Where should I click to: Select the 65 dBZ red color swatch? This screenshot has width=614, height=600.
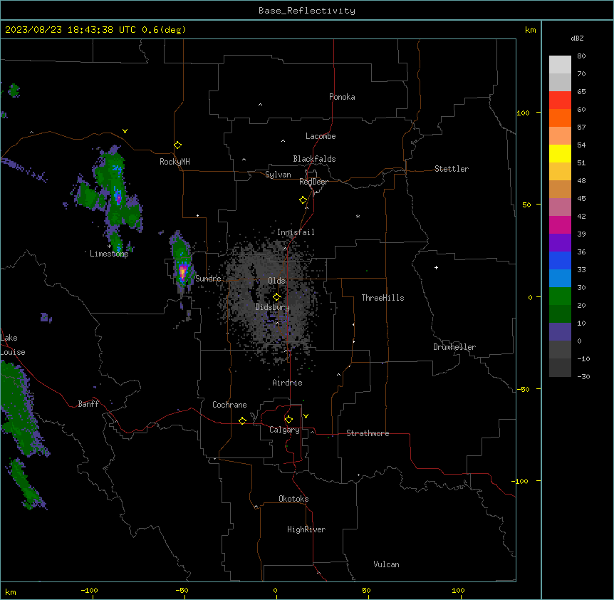pos(560,100)
